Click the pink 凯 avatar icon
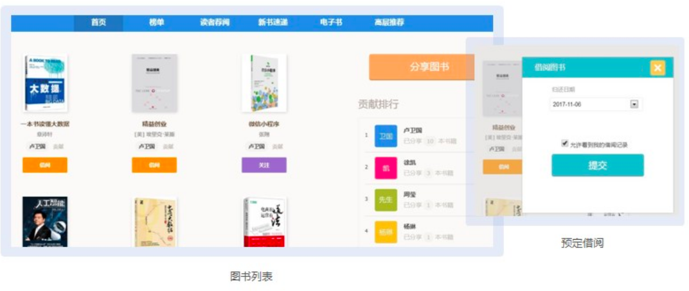Viewport: 689px width, 291px height. 386,168
